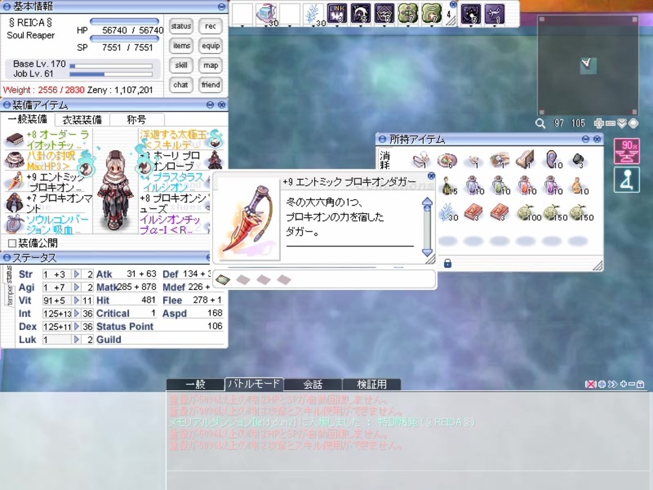Image resolution: width=653 pixels, height=490 pixels.
Task: Click the rec button
Action: (x=210, y=27)
